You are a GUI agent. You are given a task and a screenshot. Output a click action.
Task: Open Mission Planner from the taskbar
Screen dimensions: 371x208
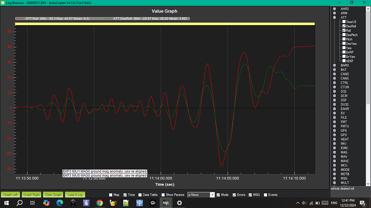[x=166, y=203]
